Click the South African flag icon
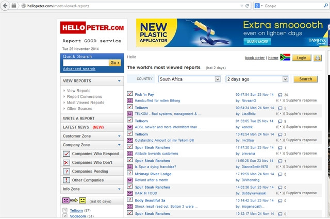 point(285,58)
